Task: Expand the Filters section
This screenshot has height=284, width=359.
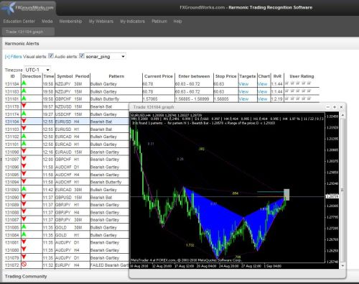Action: click(14, 57)
